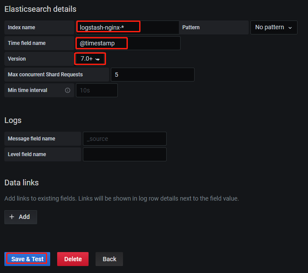Click the Time field name input
Viewport: 308px width, 273px height.
pyautogui.click(x=128, y=43)
